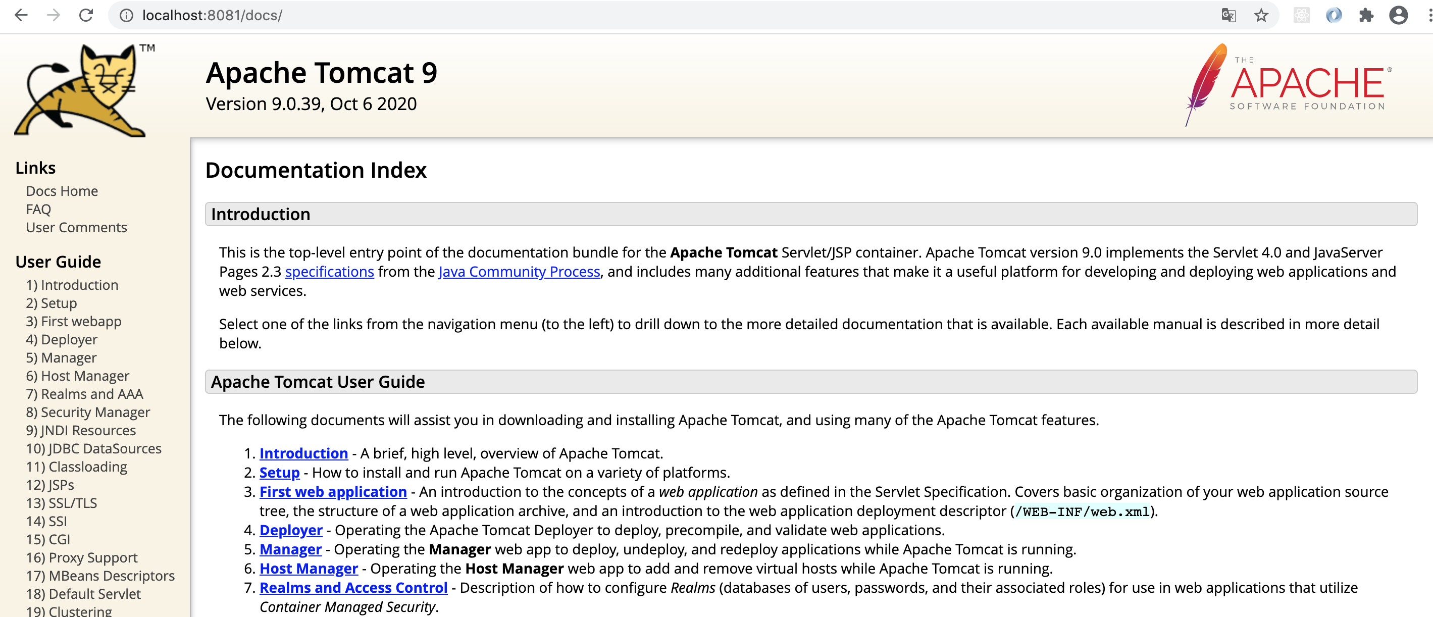This screenshot has height=617, width=1433.
Task: Follow the specifications hyperlink
Action: pos(329,272)
